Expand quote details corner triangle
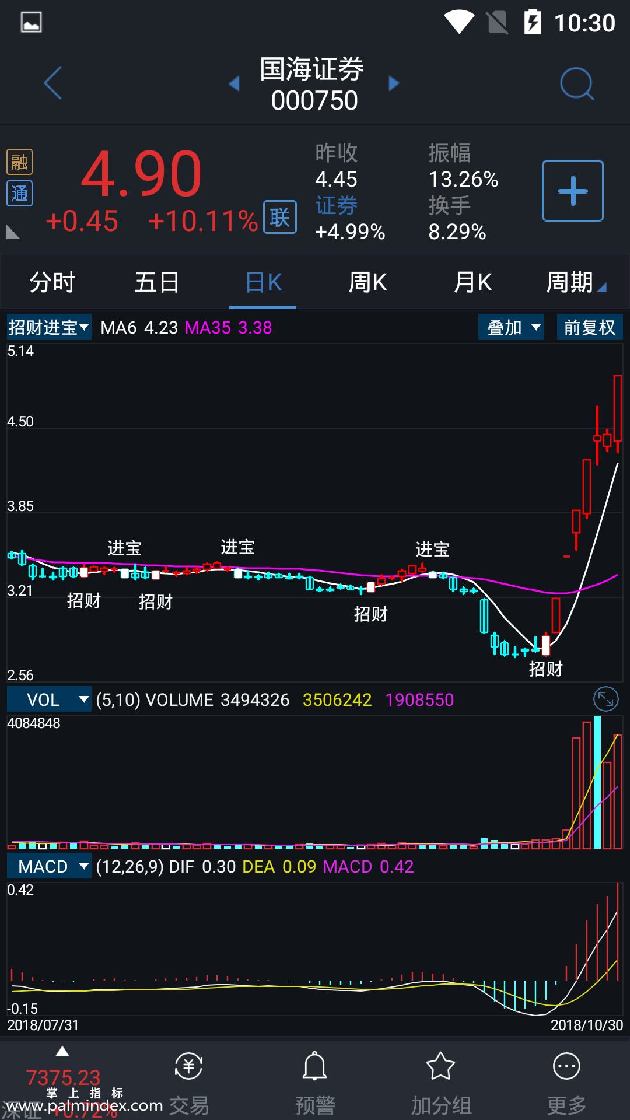Viewport: 630px width, 1120px height. [13, 232]
